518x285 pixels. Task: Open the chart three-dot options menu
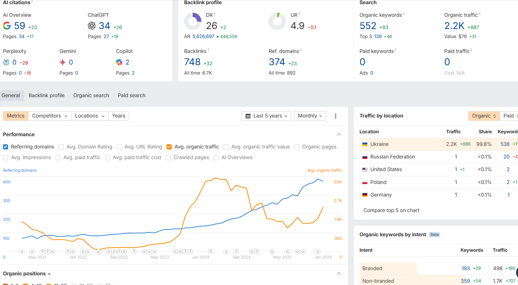[x=336, y=116]
